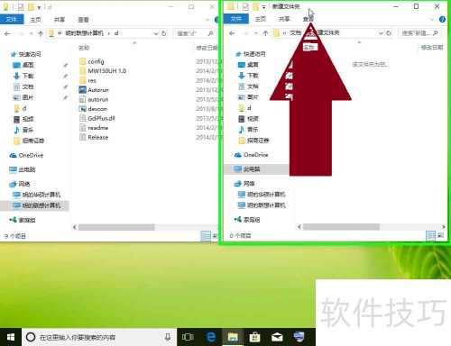Select OneDrive in left window navigation pane
This screenshot has height=346, width=451.
click(x=26, y=155)
